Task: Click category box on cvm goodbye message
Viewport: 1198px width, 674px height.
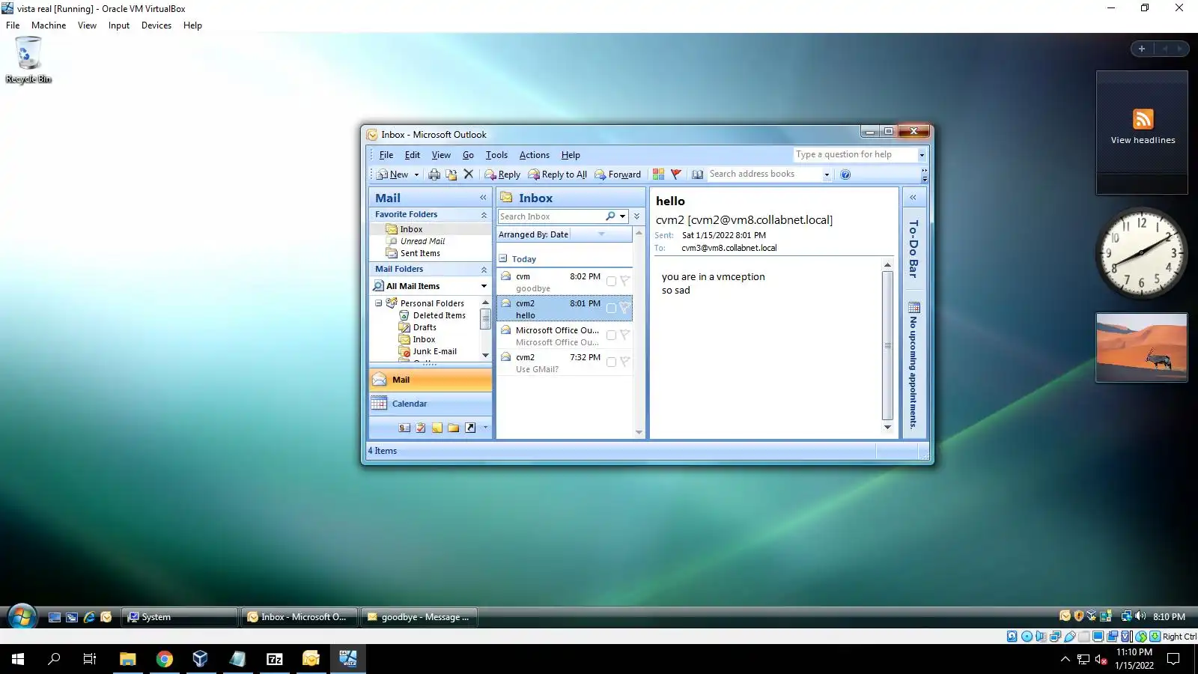Action: click(x=611, y=282)
